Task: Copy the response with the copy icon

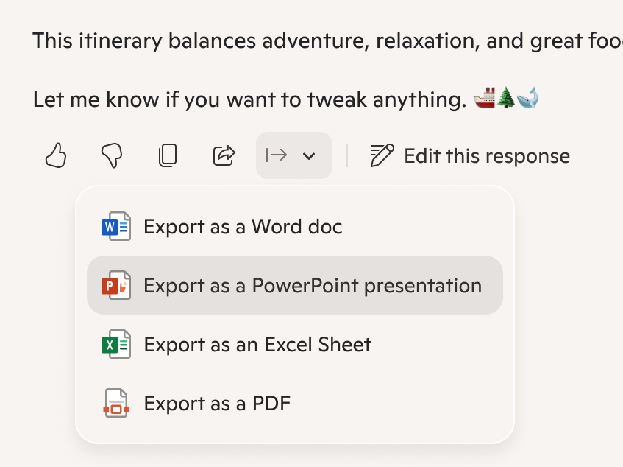Action: point(168,155)
